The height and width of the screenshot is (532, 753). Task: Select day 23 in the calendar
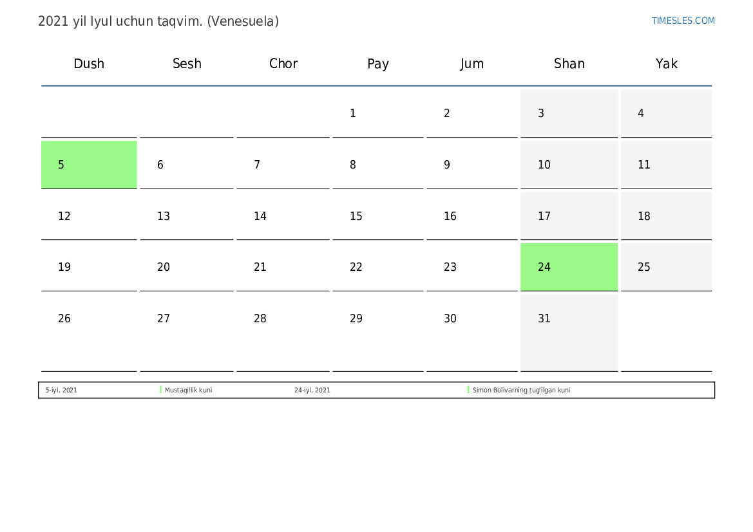472,267
